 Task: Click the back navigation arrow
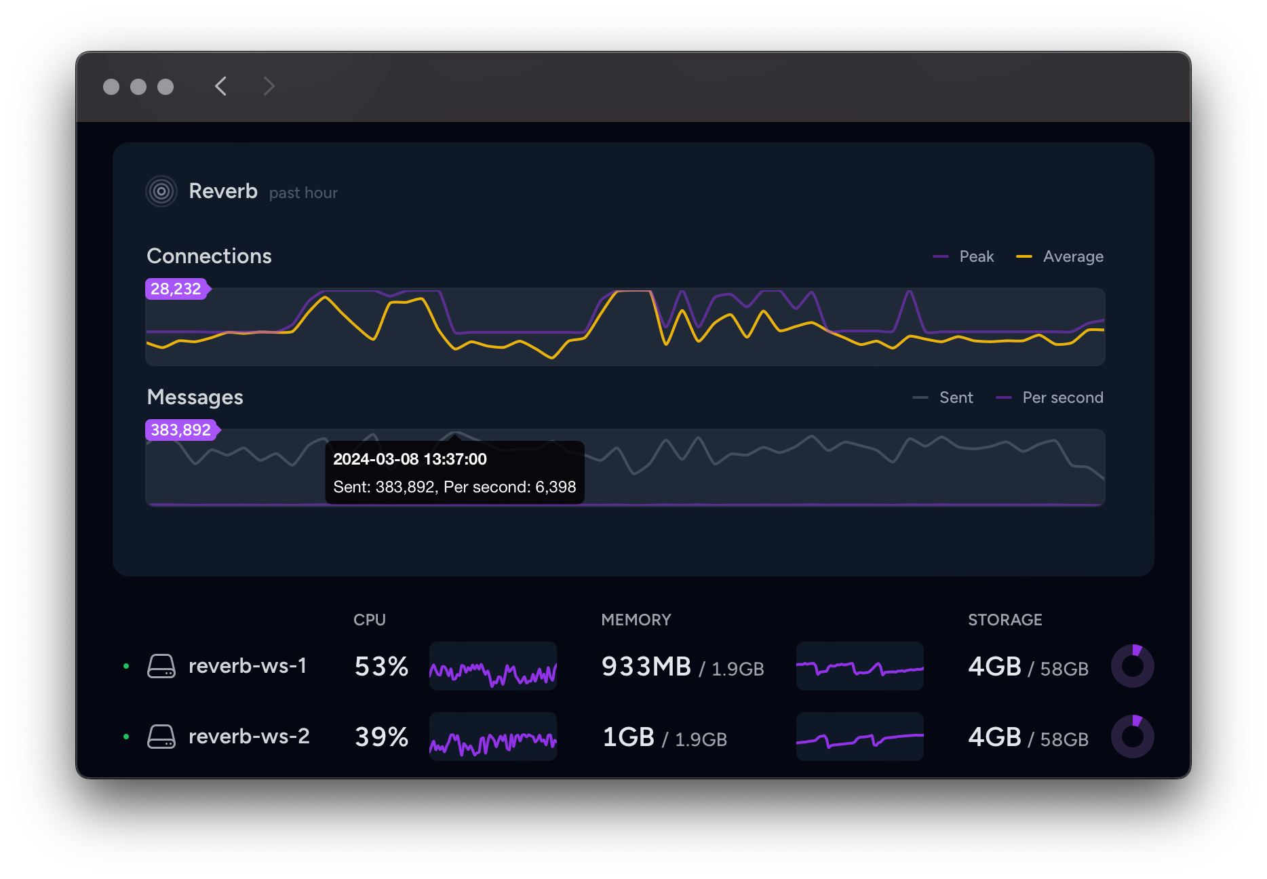[220, 86]
